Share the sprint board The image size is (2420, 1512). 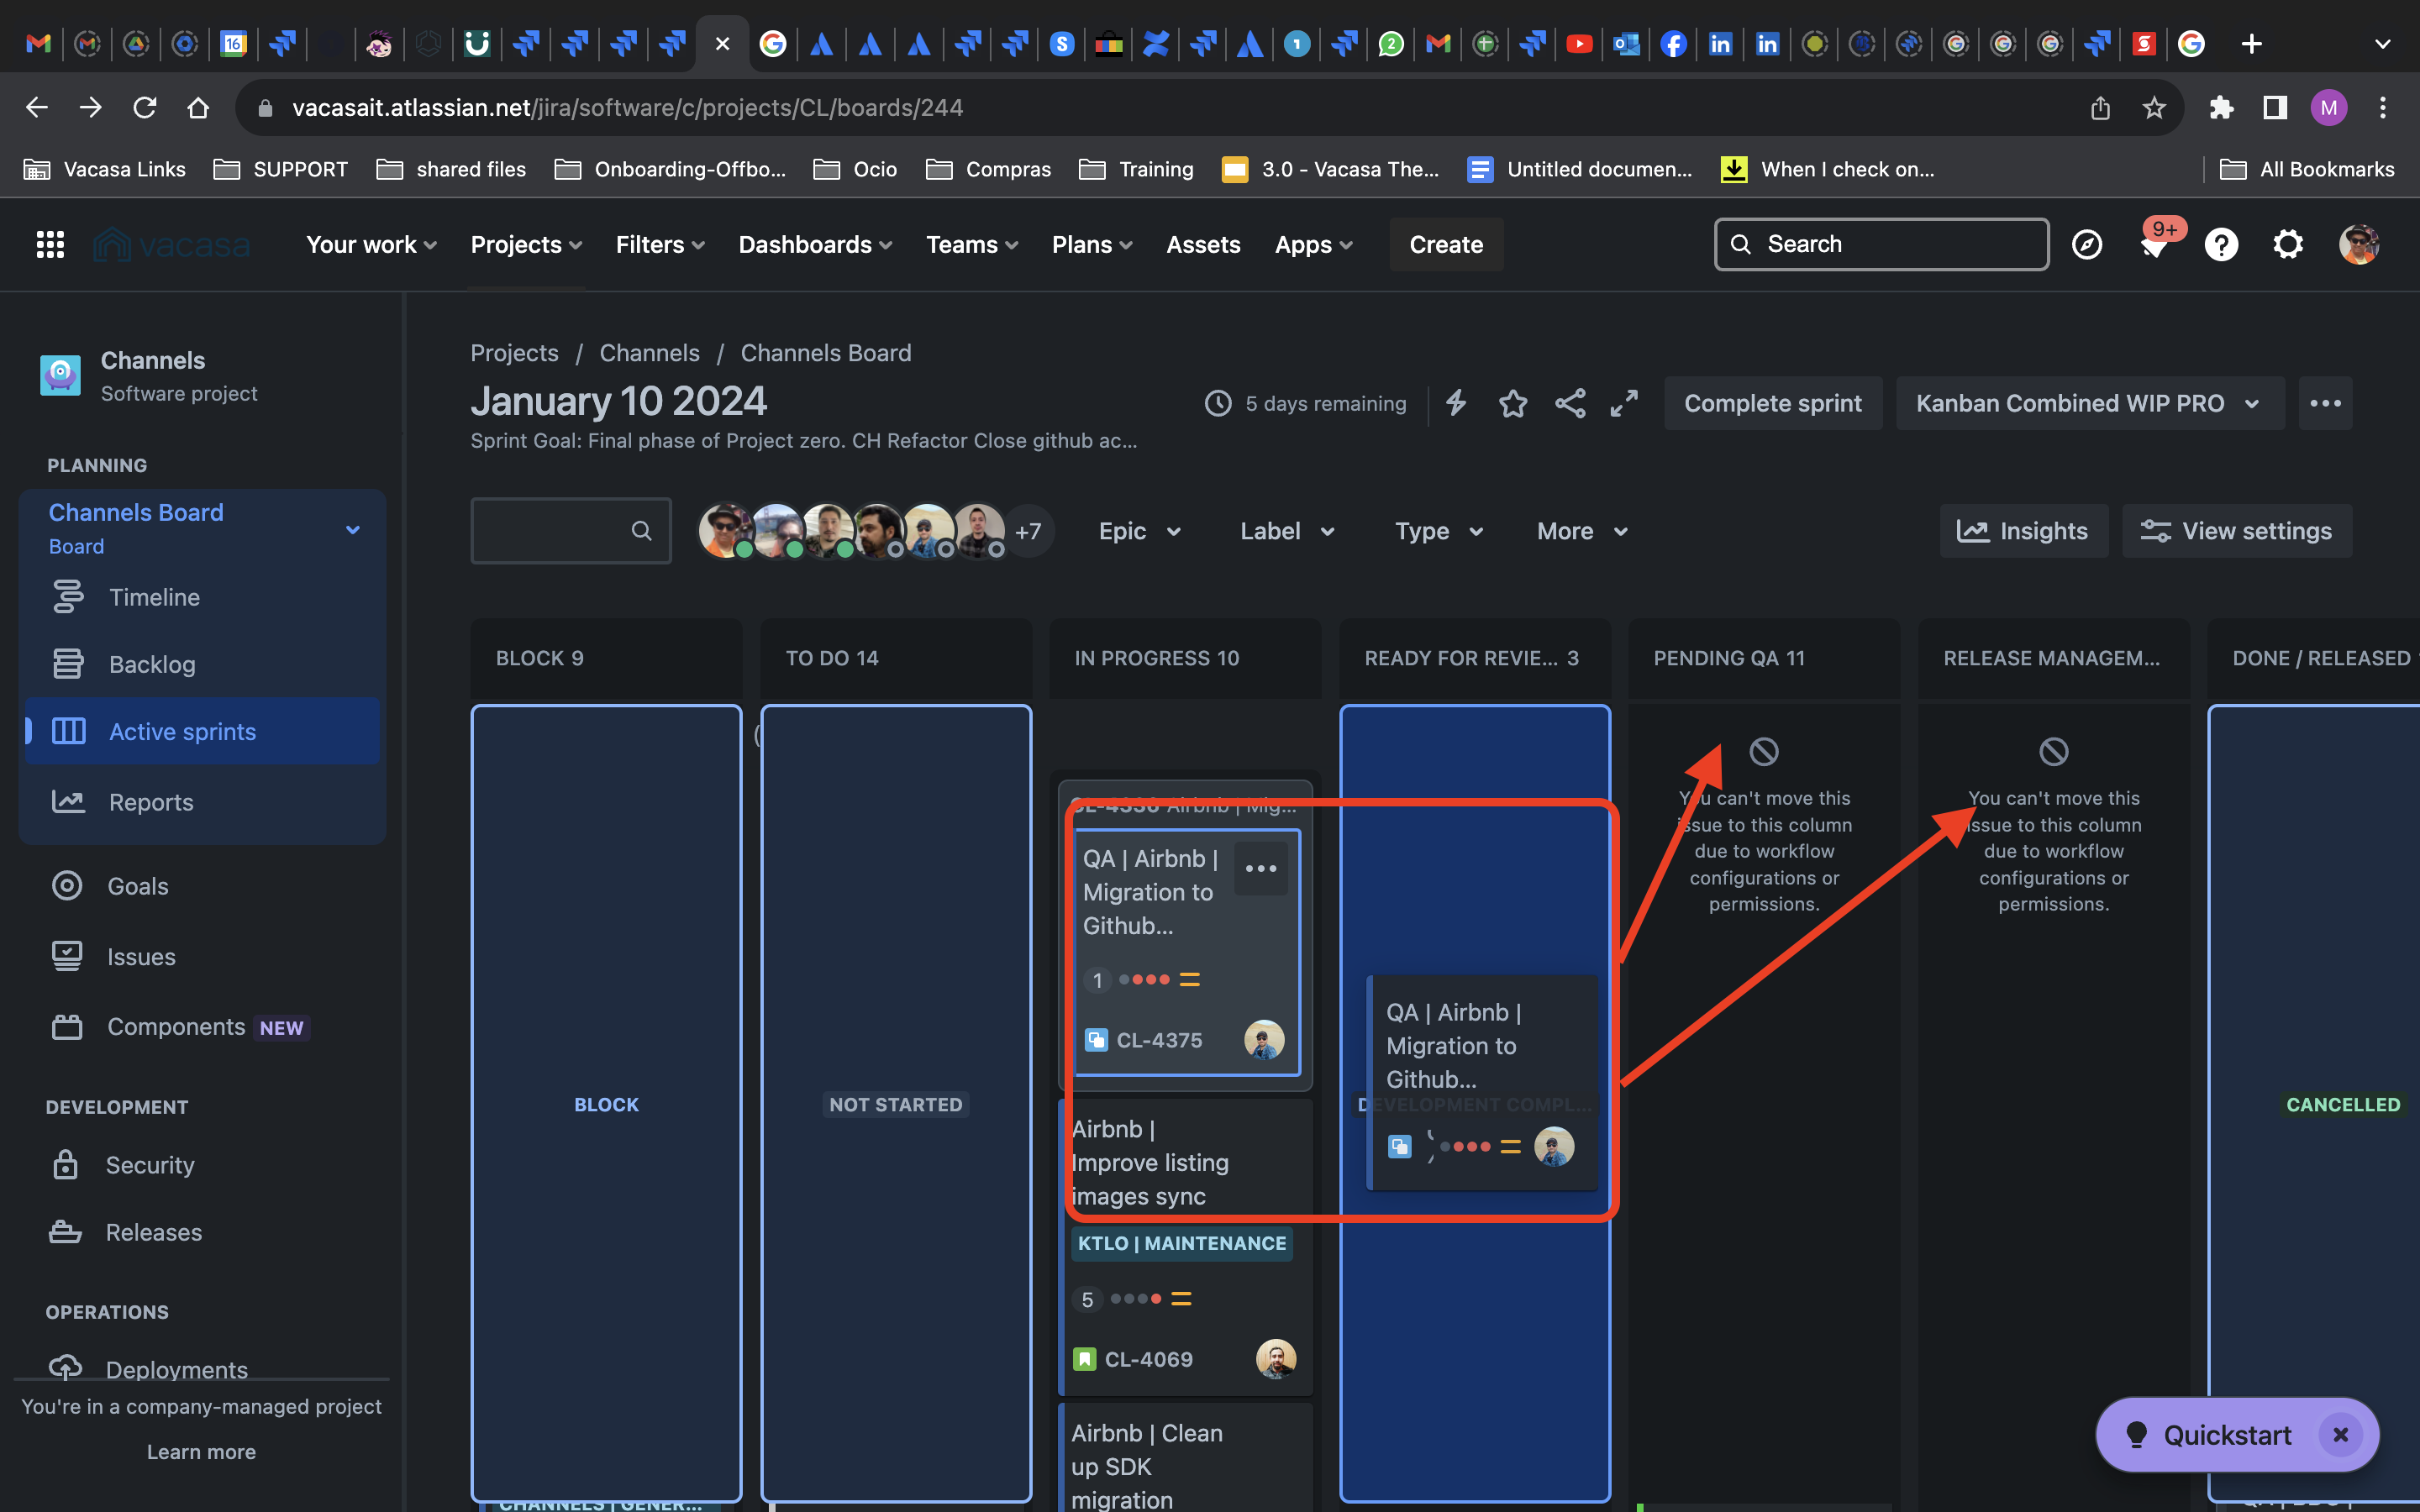[1570, 403]
